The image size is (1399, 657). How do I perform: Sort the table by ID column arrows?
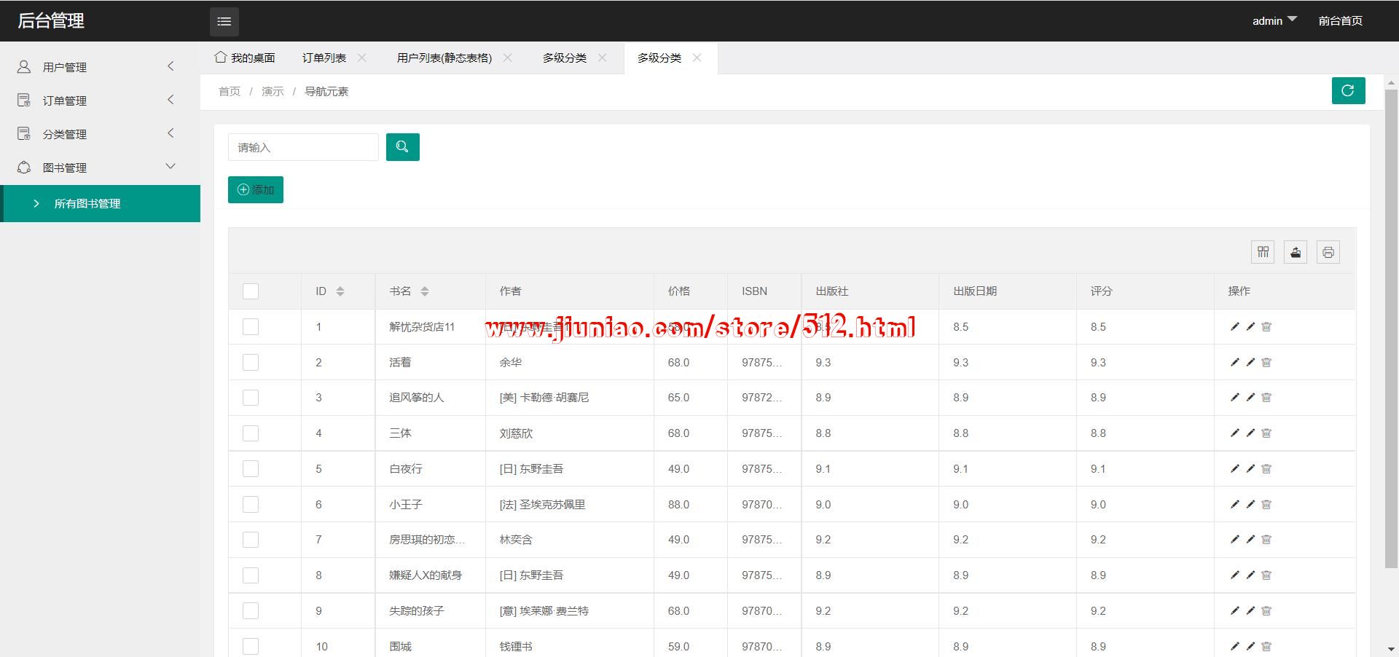(x=340, y=291)
